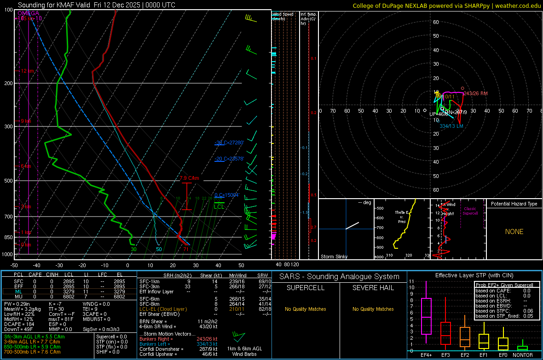Click the magenta OMEGA label
The image size is (543, 360).
pos(29,13)
